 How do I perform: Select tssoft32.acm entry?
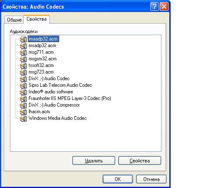(x=41, y=65)
